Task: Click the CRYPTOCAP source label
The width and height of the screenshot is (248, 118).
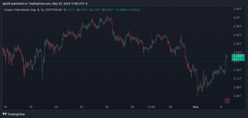Action: (x=53, y=10)
